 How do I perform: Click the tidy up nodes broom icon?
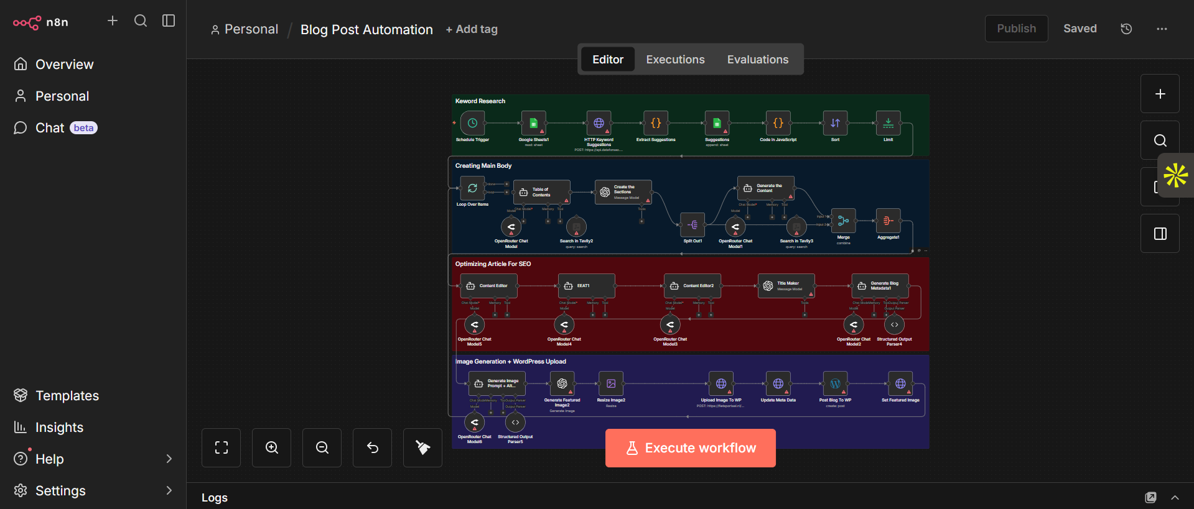click(x=422, y=447)
